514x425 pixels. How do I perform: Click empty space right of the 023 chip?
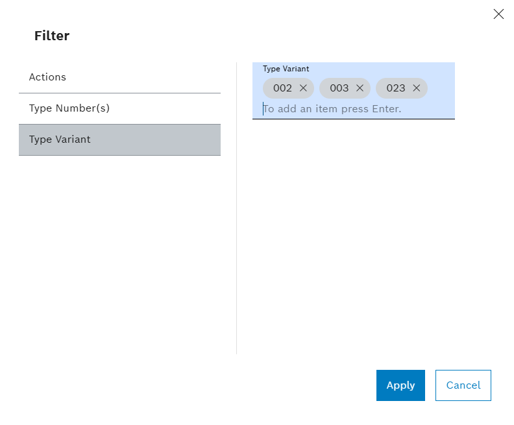[441, 88]
